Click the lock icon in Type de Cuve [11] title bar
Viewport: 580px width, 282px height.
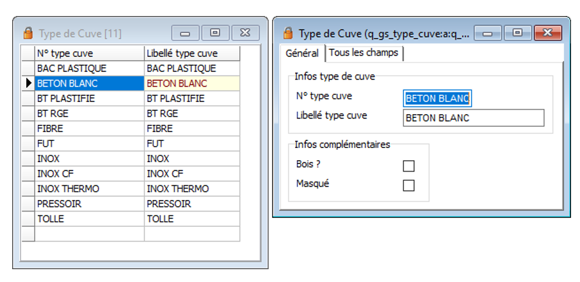tap(28, 33)
